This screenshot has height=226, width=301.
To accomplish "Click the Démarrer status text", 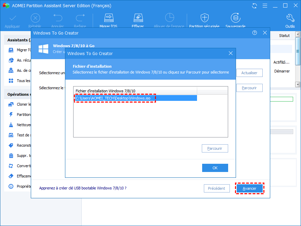I will click(282, 71).
